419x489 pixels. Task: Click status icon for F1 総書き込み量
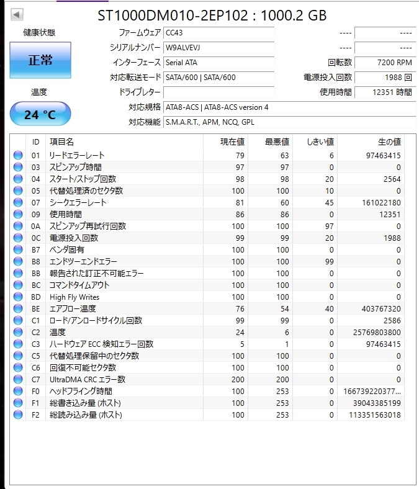tap(18, 403)
